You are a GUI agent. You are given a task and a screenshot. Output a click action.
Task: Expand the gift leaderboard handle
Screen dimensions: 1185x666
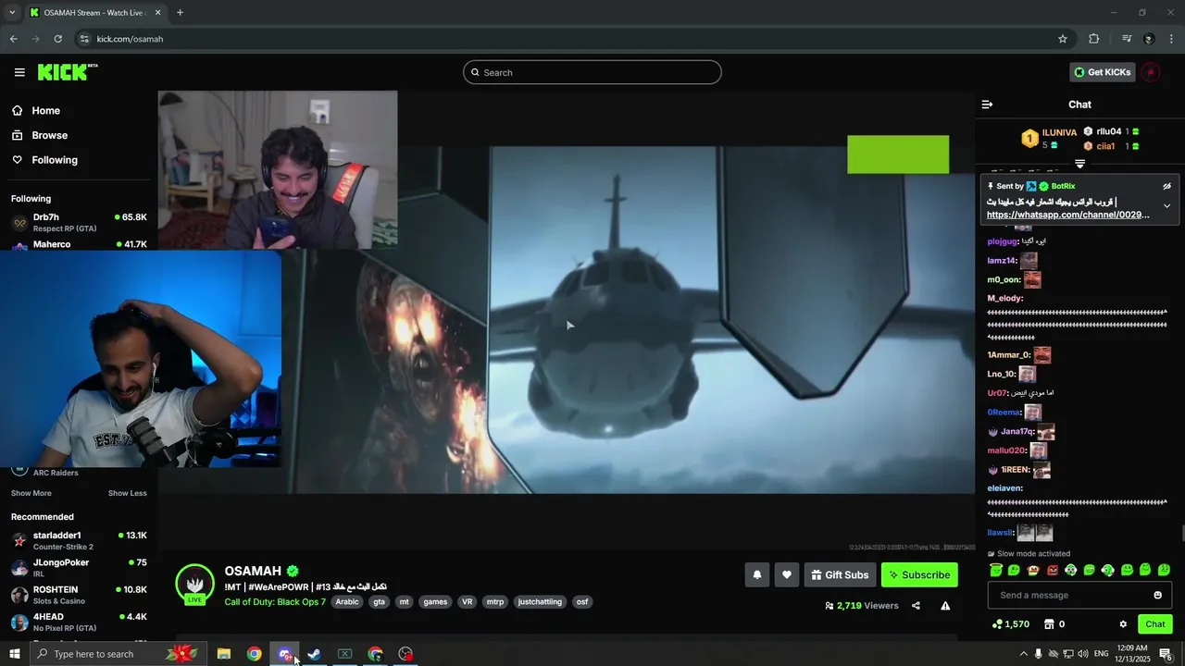pos(1079,163)
